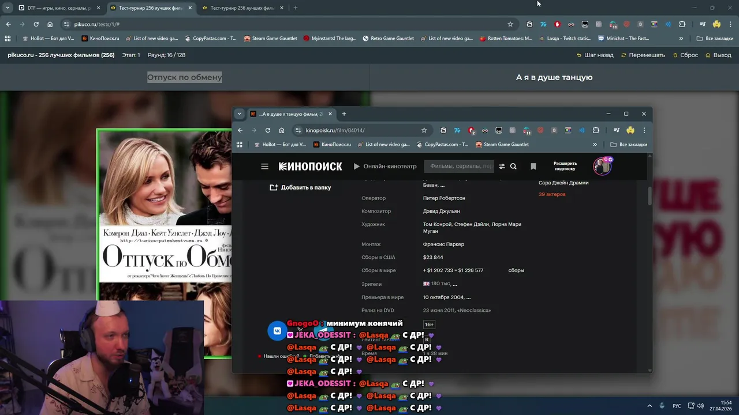Click the Kinopoisk search magnifier icon
Image resolution: width=739 pixels, height=415 pixels.
click(x=513, y=166)
